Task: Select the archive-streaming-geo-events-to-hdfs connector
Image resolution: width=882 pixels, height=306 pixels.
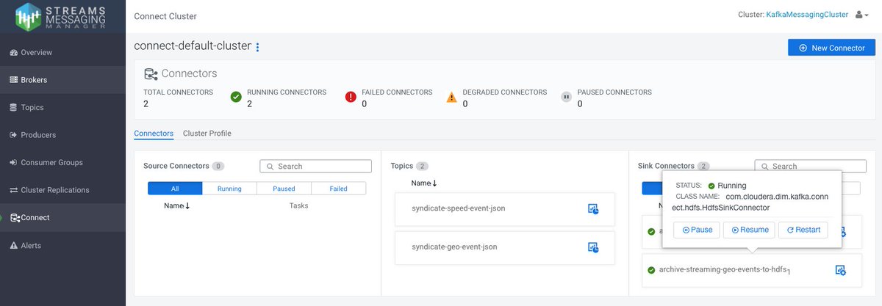Action: click(752, 270)
